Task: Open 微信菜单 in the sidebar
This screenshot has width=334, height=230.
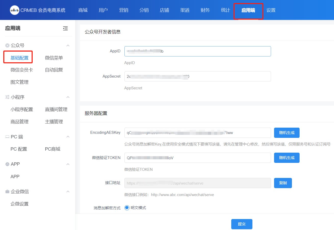Action: [x=54, y=58]
